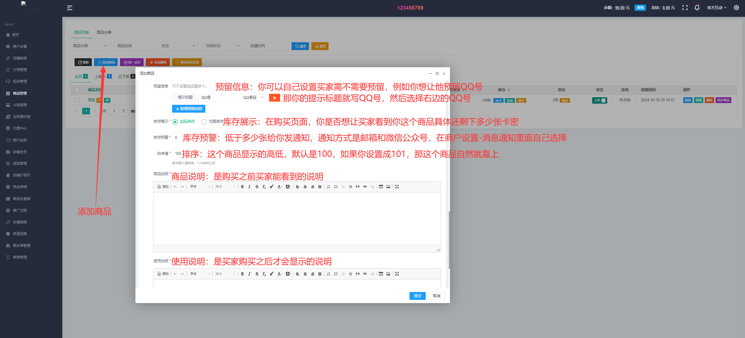The image size is (745, 338).
Task: Check the 测试 product row checkbox
Action: click(x=77, y=100)
